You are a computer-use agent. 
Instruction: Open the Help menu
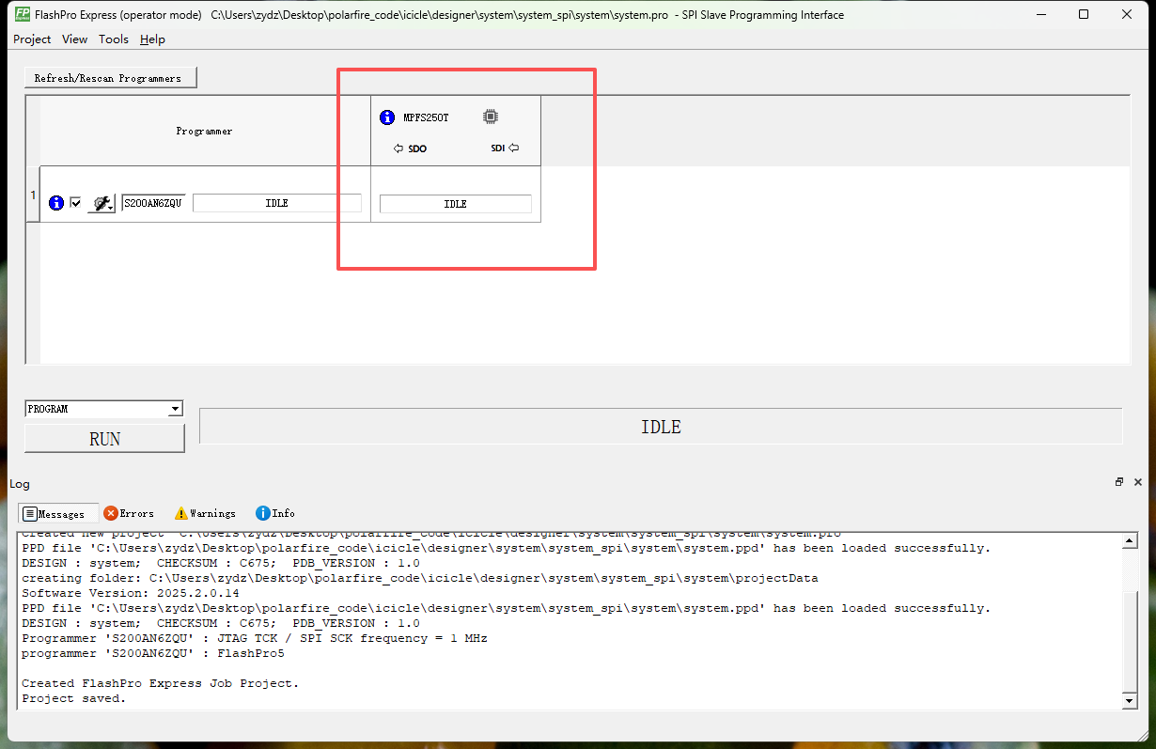[152, 39]
